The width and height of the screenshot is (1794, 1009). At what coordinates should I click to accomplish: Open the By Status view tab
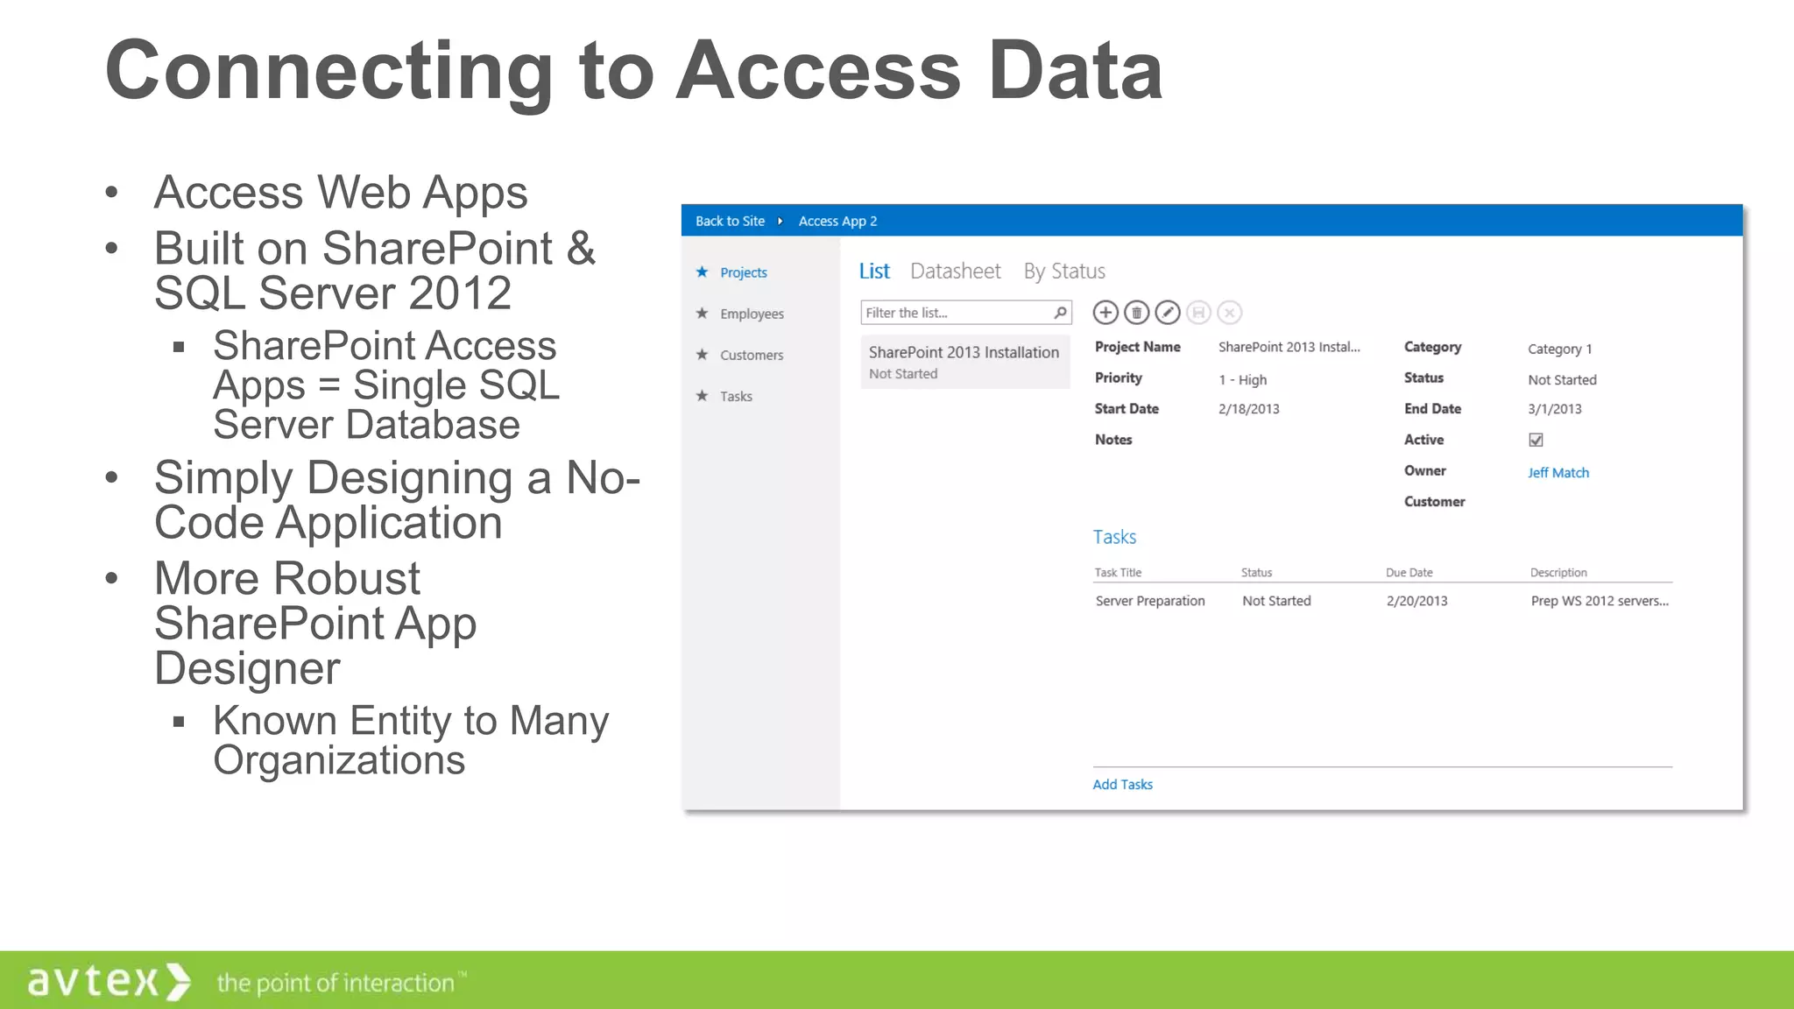pos(1064,272)
